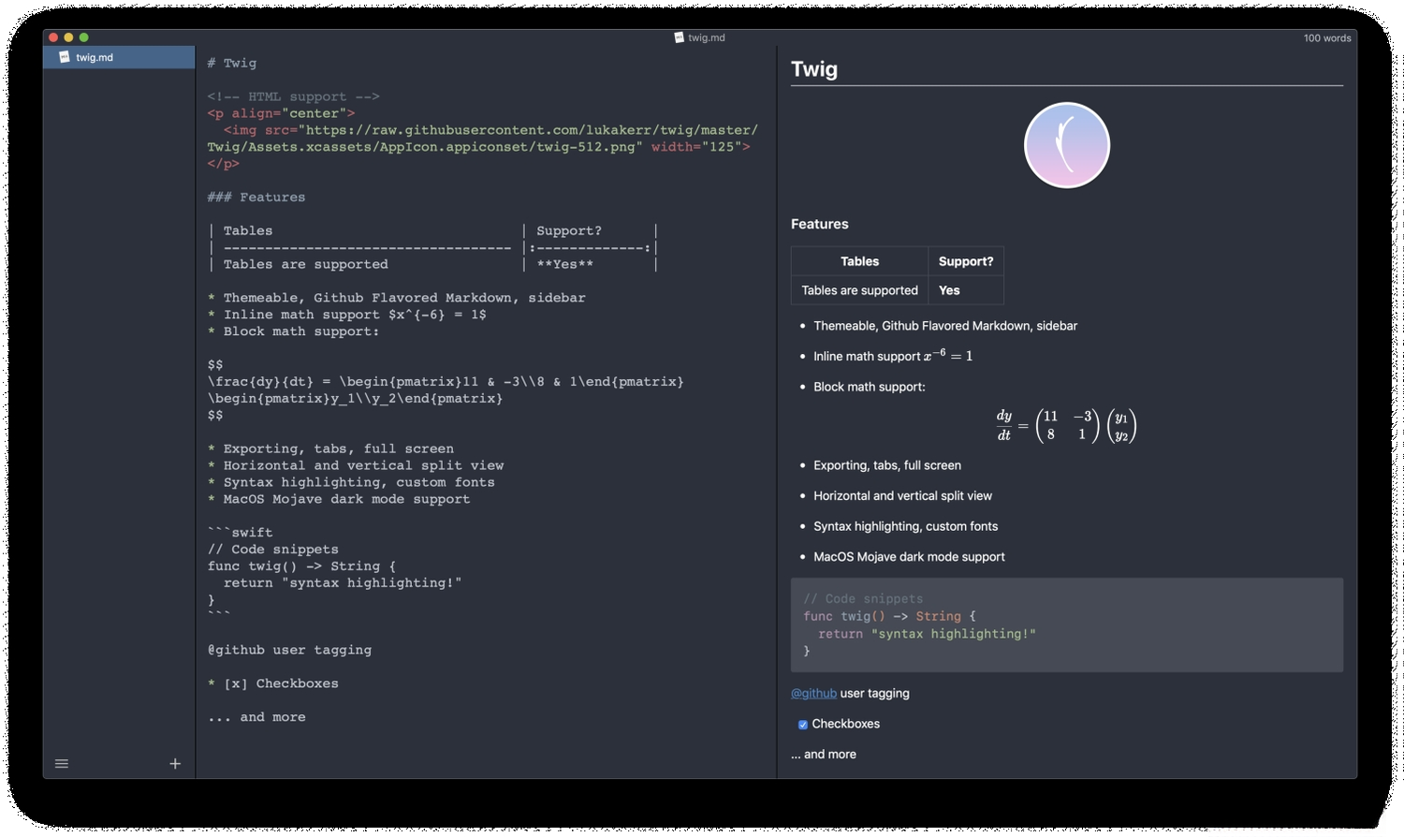Screen dimensions: 1404x837
Task: Click "Horizontal and vertical split view" in the preview
Action: click(902, 496)
